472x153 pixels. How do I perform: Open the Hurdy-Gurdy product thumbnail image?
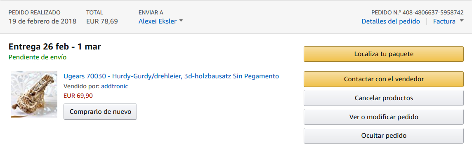tap(34, 94)
